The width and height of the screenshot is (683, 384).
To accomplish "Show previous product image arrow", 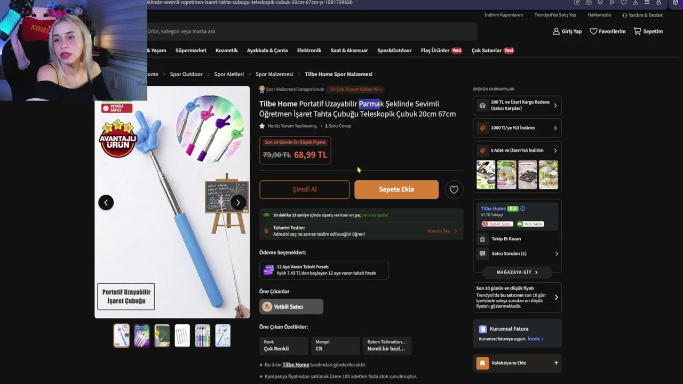I will (x=106, y=202).
